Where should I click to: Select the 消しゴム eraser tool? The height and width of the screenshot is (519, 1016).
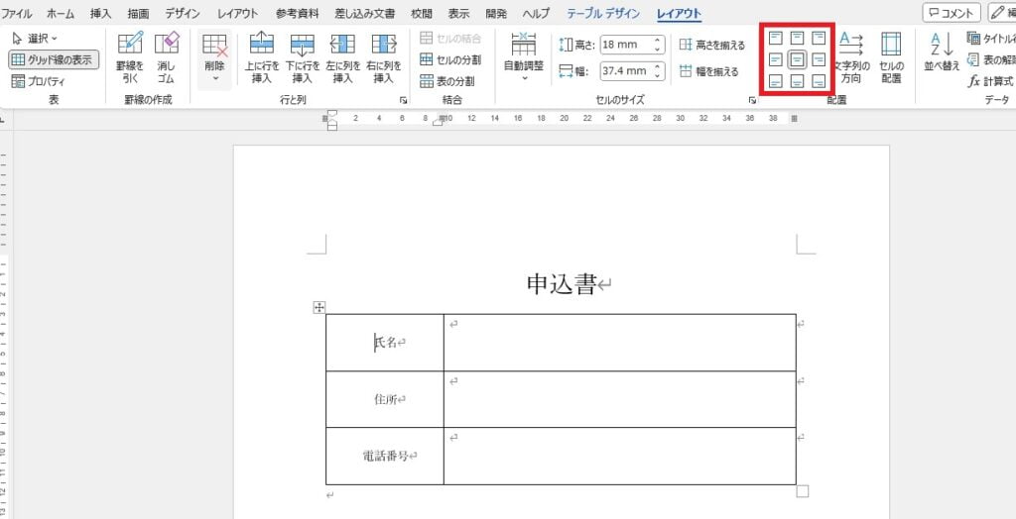pyautogui.click(x=167, y=56)
